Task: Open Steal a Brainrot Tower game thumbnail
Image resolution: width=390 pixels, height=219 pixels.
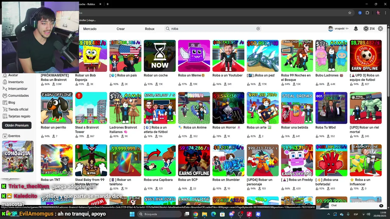Action: pyautogui.click(x=91, y=108)
